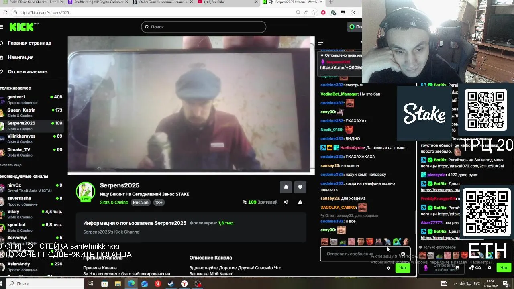Click the report warning triangle icon
The height and width of the screenshot is (289, 514).
coord(300,202)
